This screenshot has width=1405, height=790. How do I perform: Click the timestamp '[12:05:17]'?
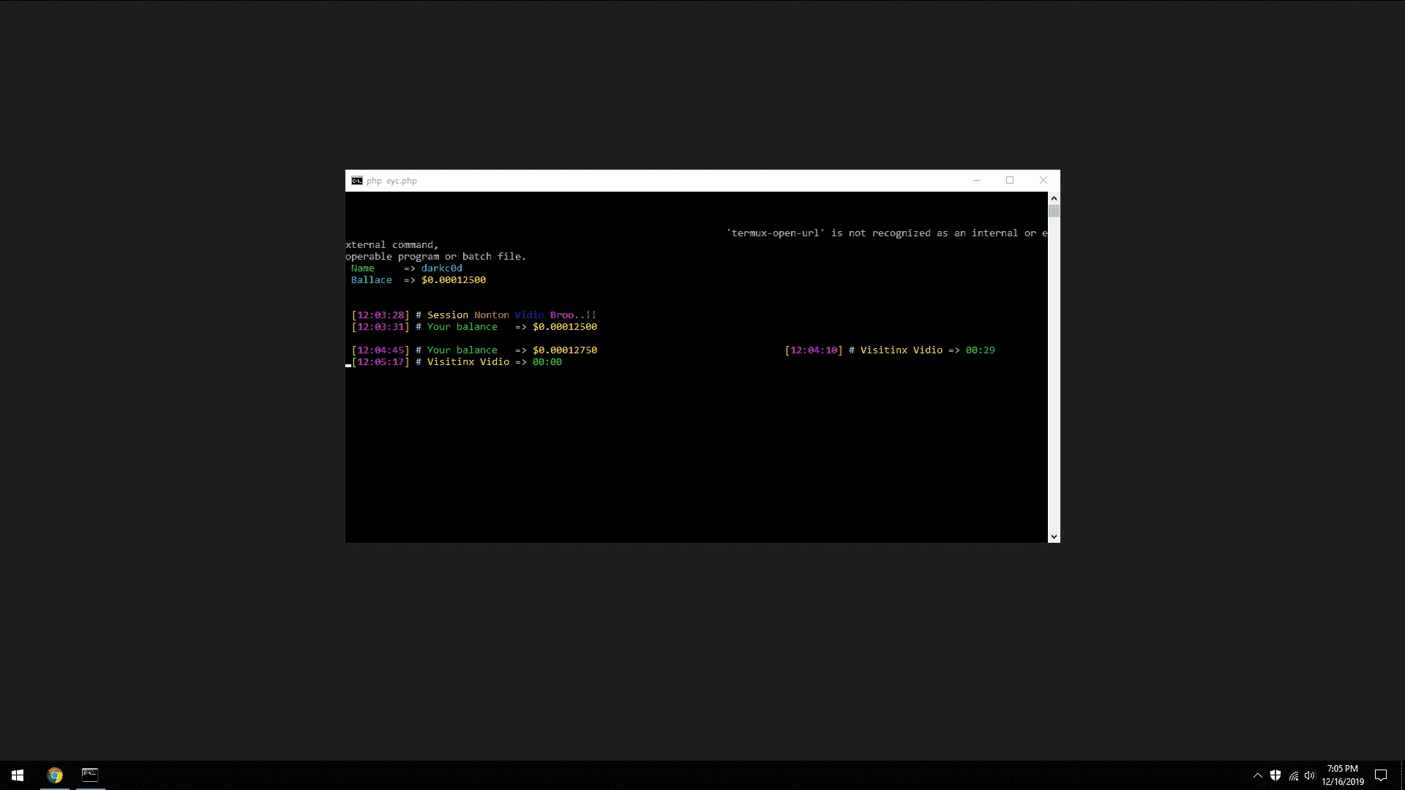381,362
